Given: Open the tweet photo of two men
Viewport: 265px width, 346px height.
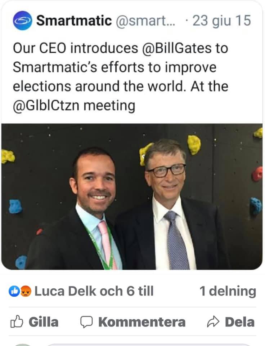Looking at the screenshot, I should [x=132, y=196].
